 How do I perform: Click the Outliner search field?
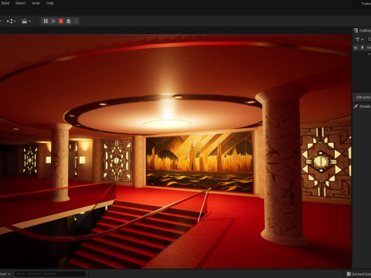click(369, 39)
